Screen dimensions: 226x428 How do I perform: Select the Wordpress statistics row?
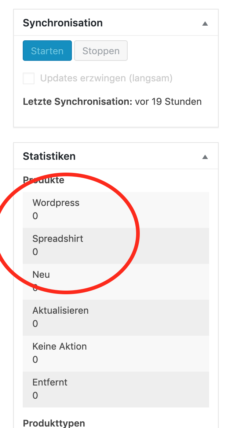(x=116, y=210)
